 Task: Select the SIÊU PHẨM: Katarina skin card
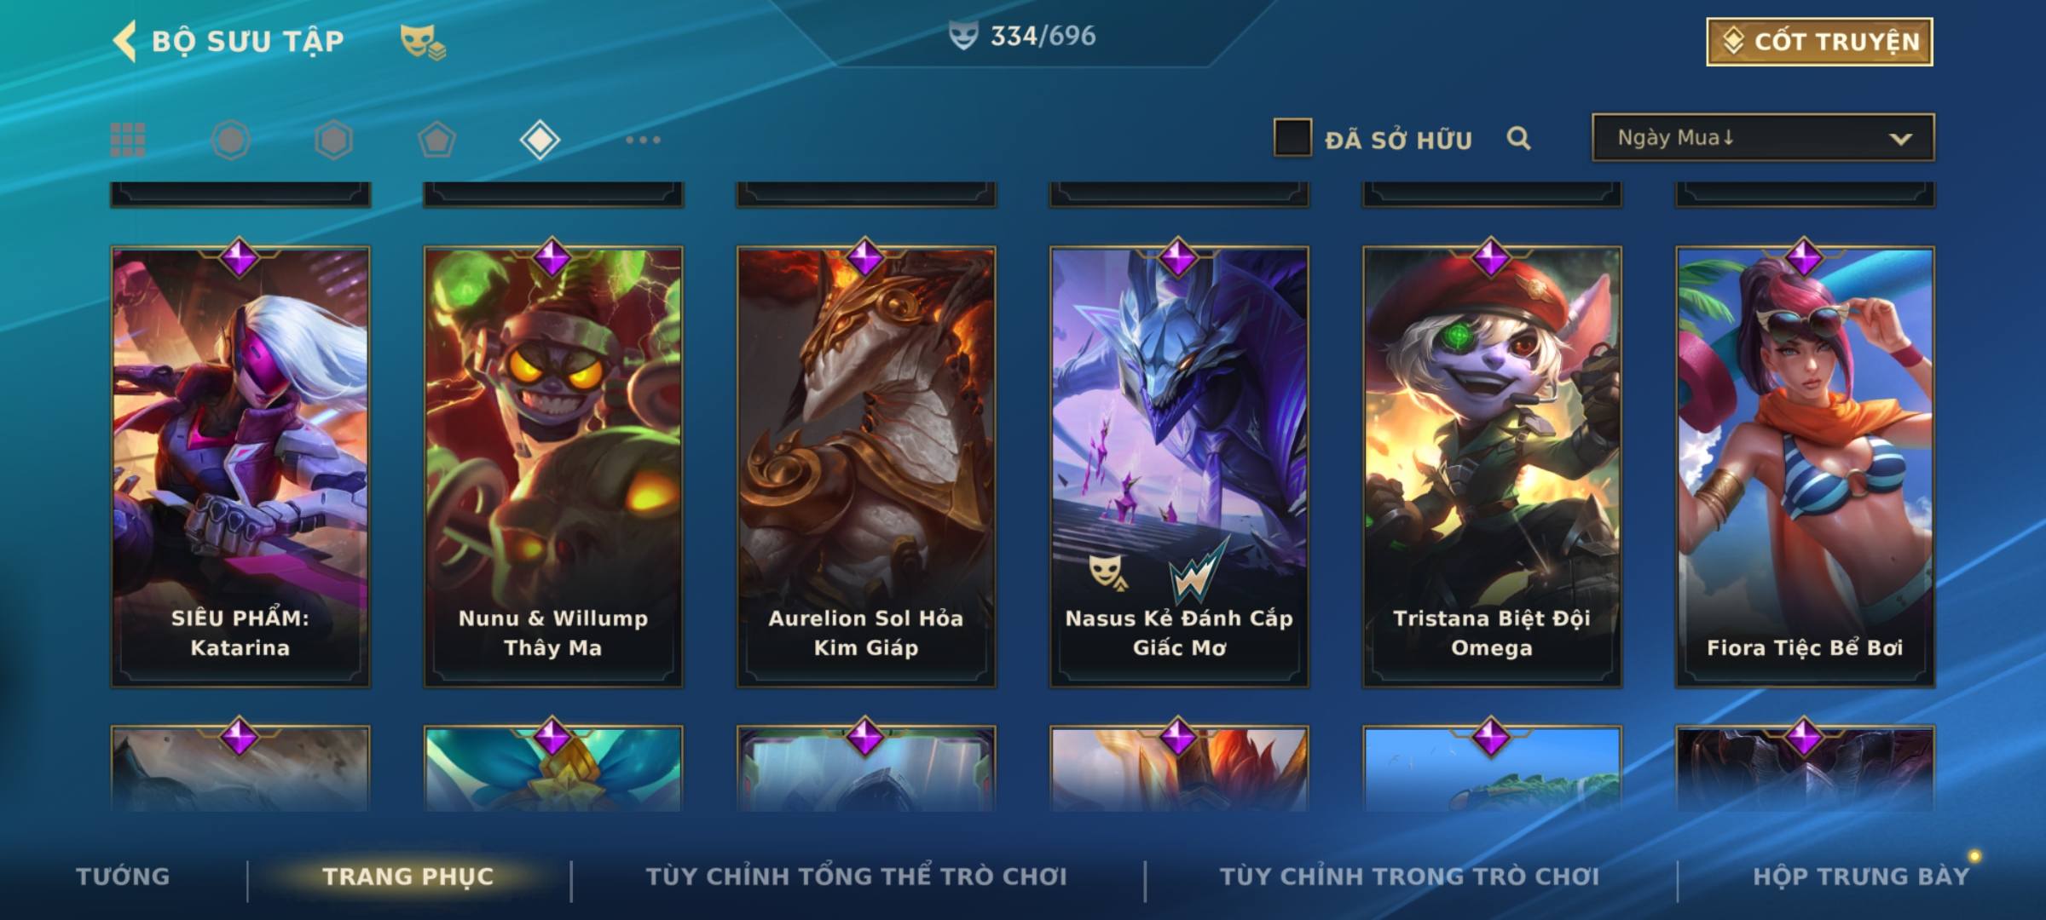pos(240,467)
